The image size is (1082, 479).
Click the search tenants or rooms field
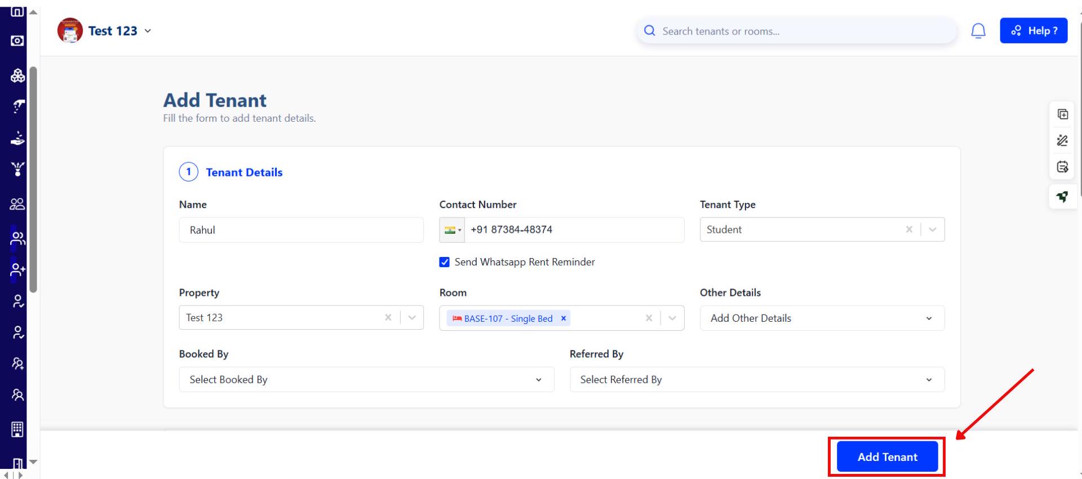(800, 31)
